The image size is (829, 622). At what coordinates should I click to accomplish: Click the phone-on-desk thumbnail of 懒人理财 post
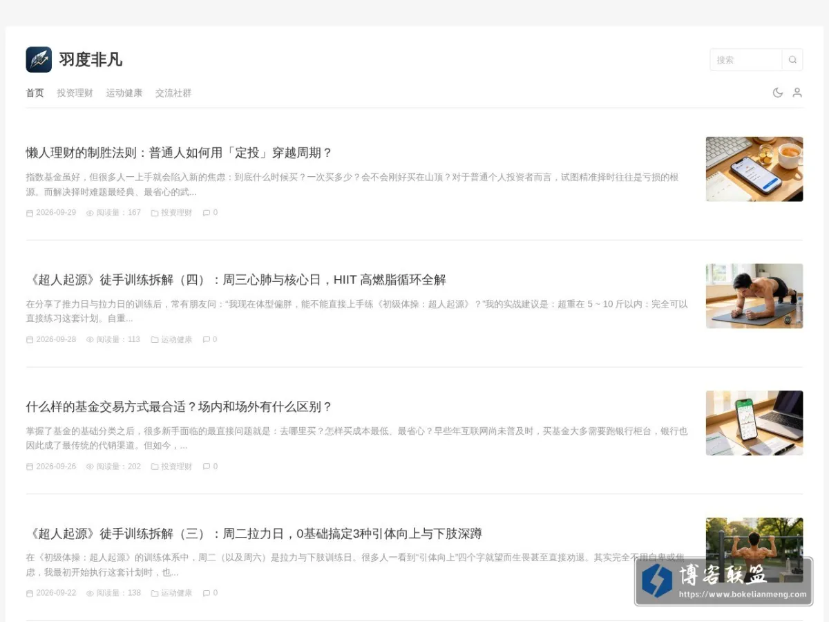coord(754,169)
